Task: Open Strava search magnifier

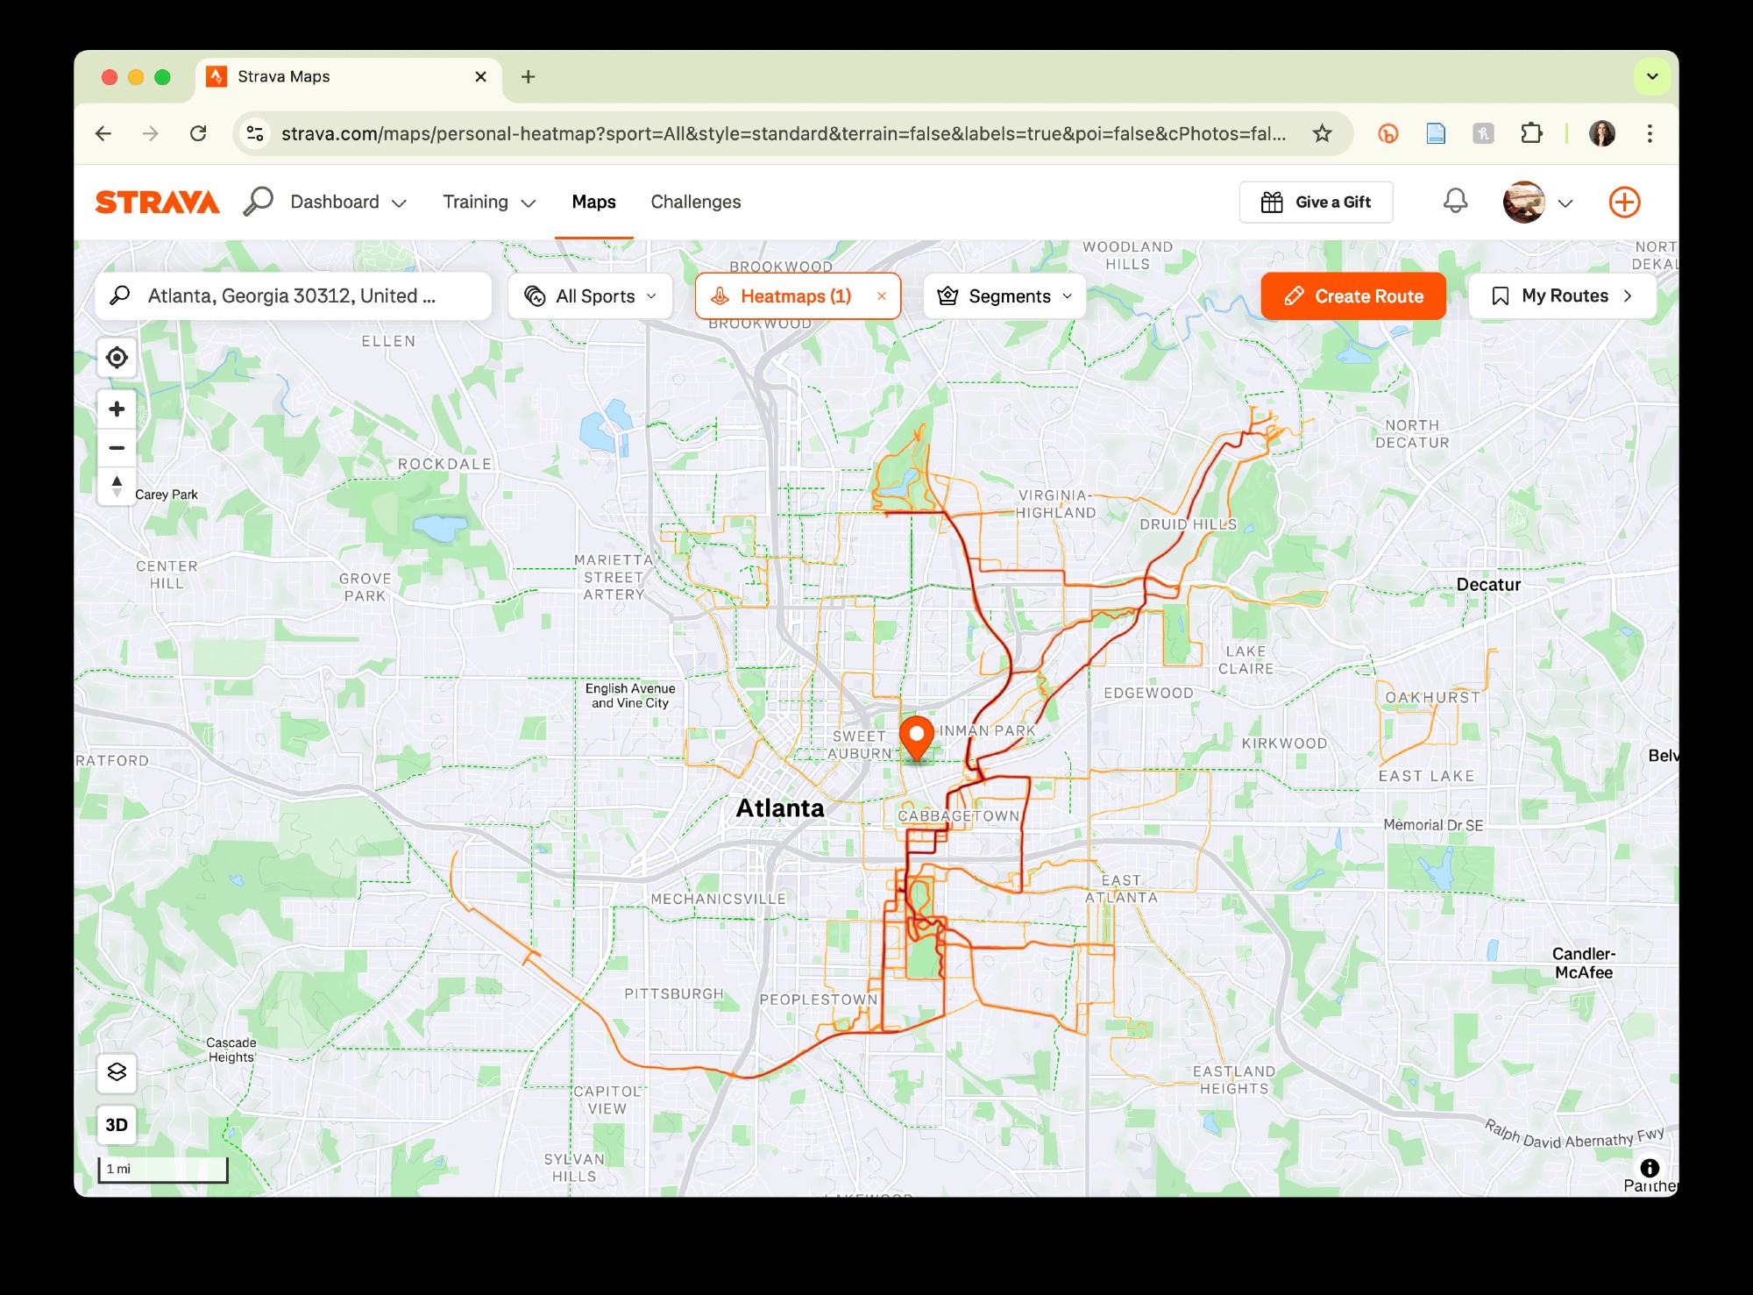Action: (x=259, y=202)
